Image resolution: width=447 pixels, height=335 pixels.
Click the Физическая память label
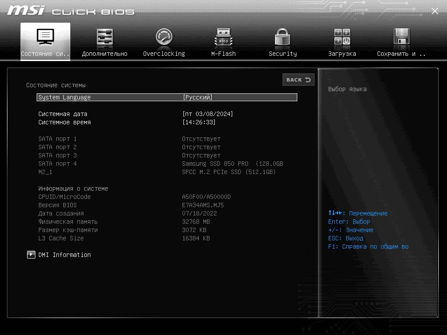point(68,221)
